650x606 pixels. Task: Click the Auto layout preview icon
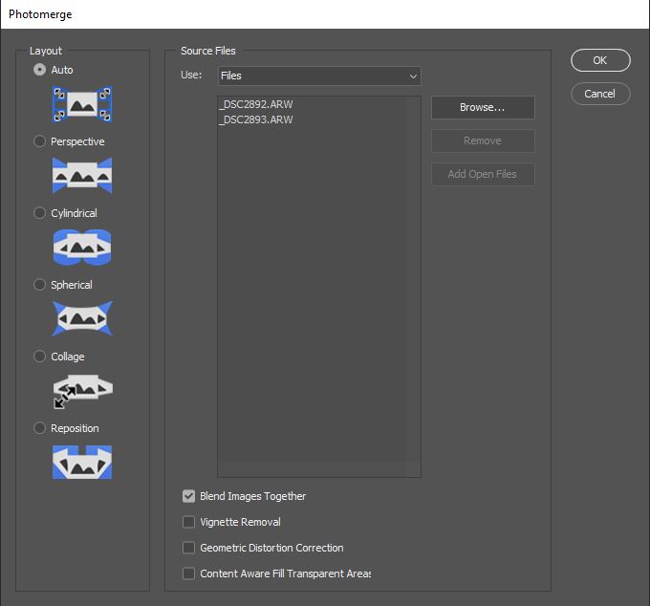pos(82,104)
